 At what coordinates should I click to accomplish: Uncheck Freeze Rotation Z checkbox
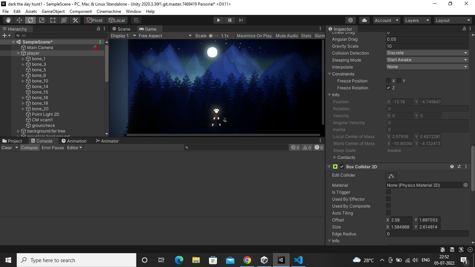point(388,88)
